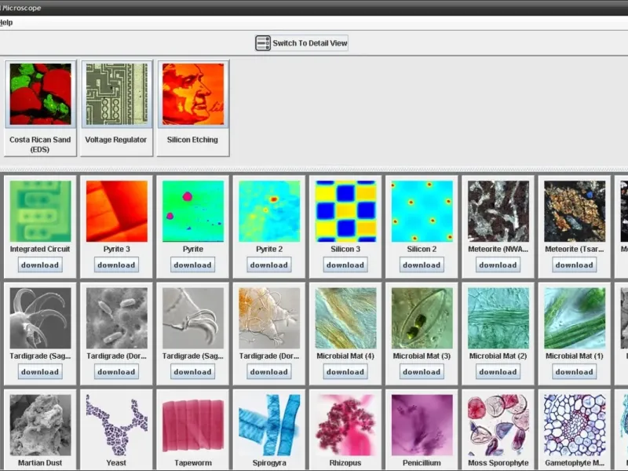
Task: Select the Gametophyte M... specimen thumbnail
Action: pyautogui.click(x=575, y=425)
